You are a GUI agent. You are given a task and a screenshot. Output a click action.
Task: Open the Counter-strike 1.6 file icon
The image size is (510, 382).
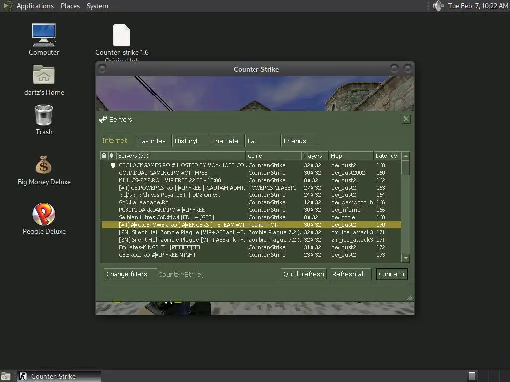pyautogui.click(x=122, y=35)
